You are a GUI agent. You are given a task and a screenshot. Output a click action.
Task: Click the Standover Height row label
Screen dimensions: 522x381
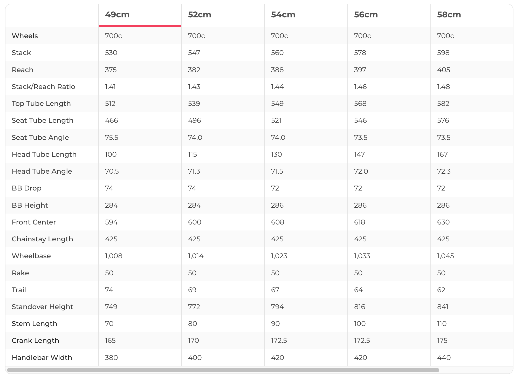pyautogui.click(x=42, y=307)
